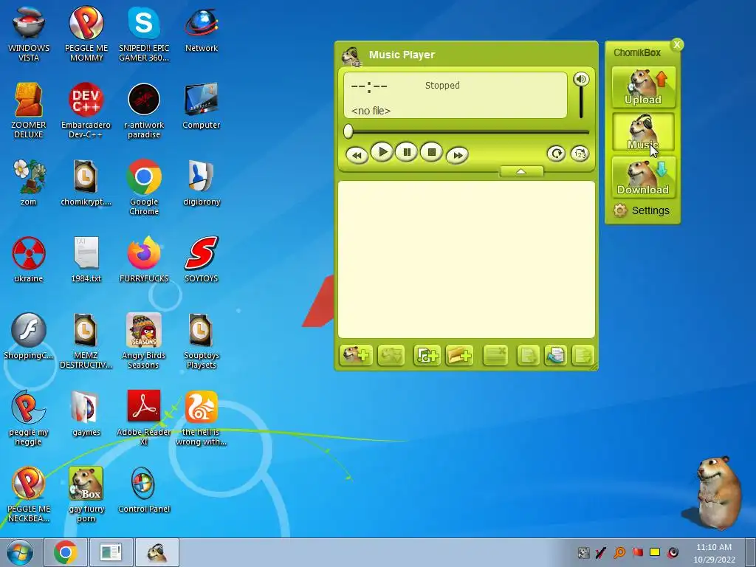
Task: Click the track seek bar handle
Action: point(348,131)
